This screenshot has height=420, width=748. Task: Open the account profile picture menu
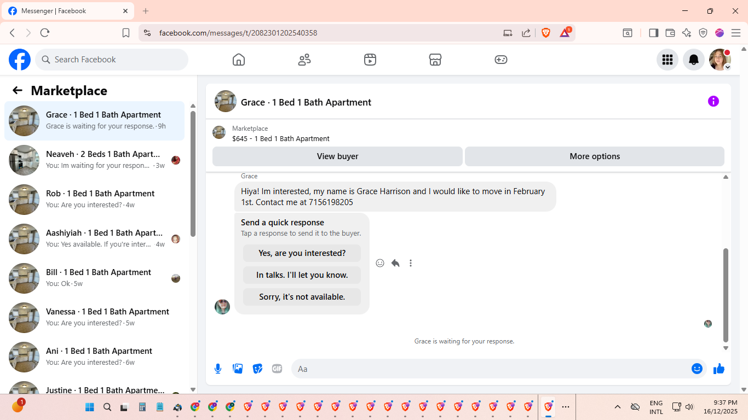tap(720, 60)
